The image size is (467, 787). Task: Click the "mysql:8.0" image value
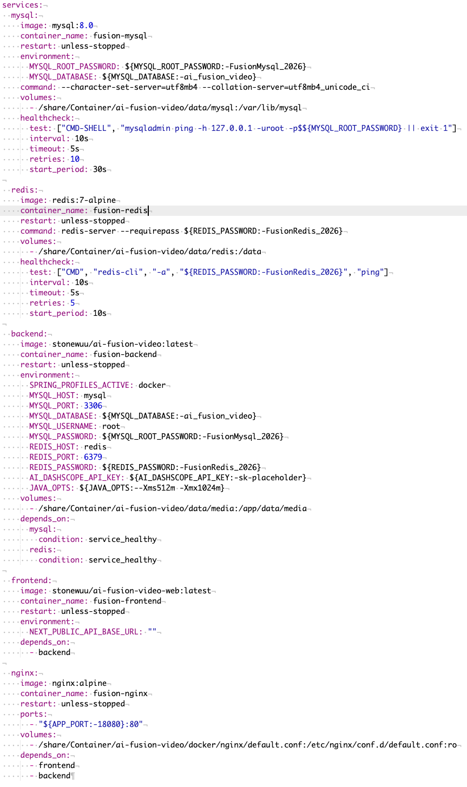click(x=73, y=25)
